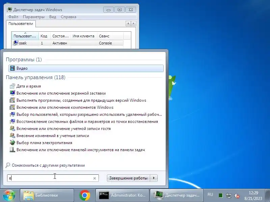Image resolution: width=270 pixels, height=202 pixels.
Task: Open the Параметры menu
Action: (x=34, y=17)
